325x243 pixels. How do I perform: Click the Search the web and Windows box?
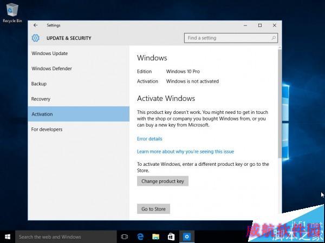(66, 237)
